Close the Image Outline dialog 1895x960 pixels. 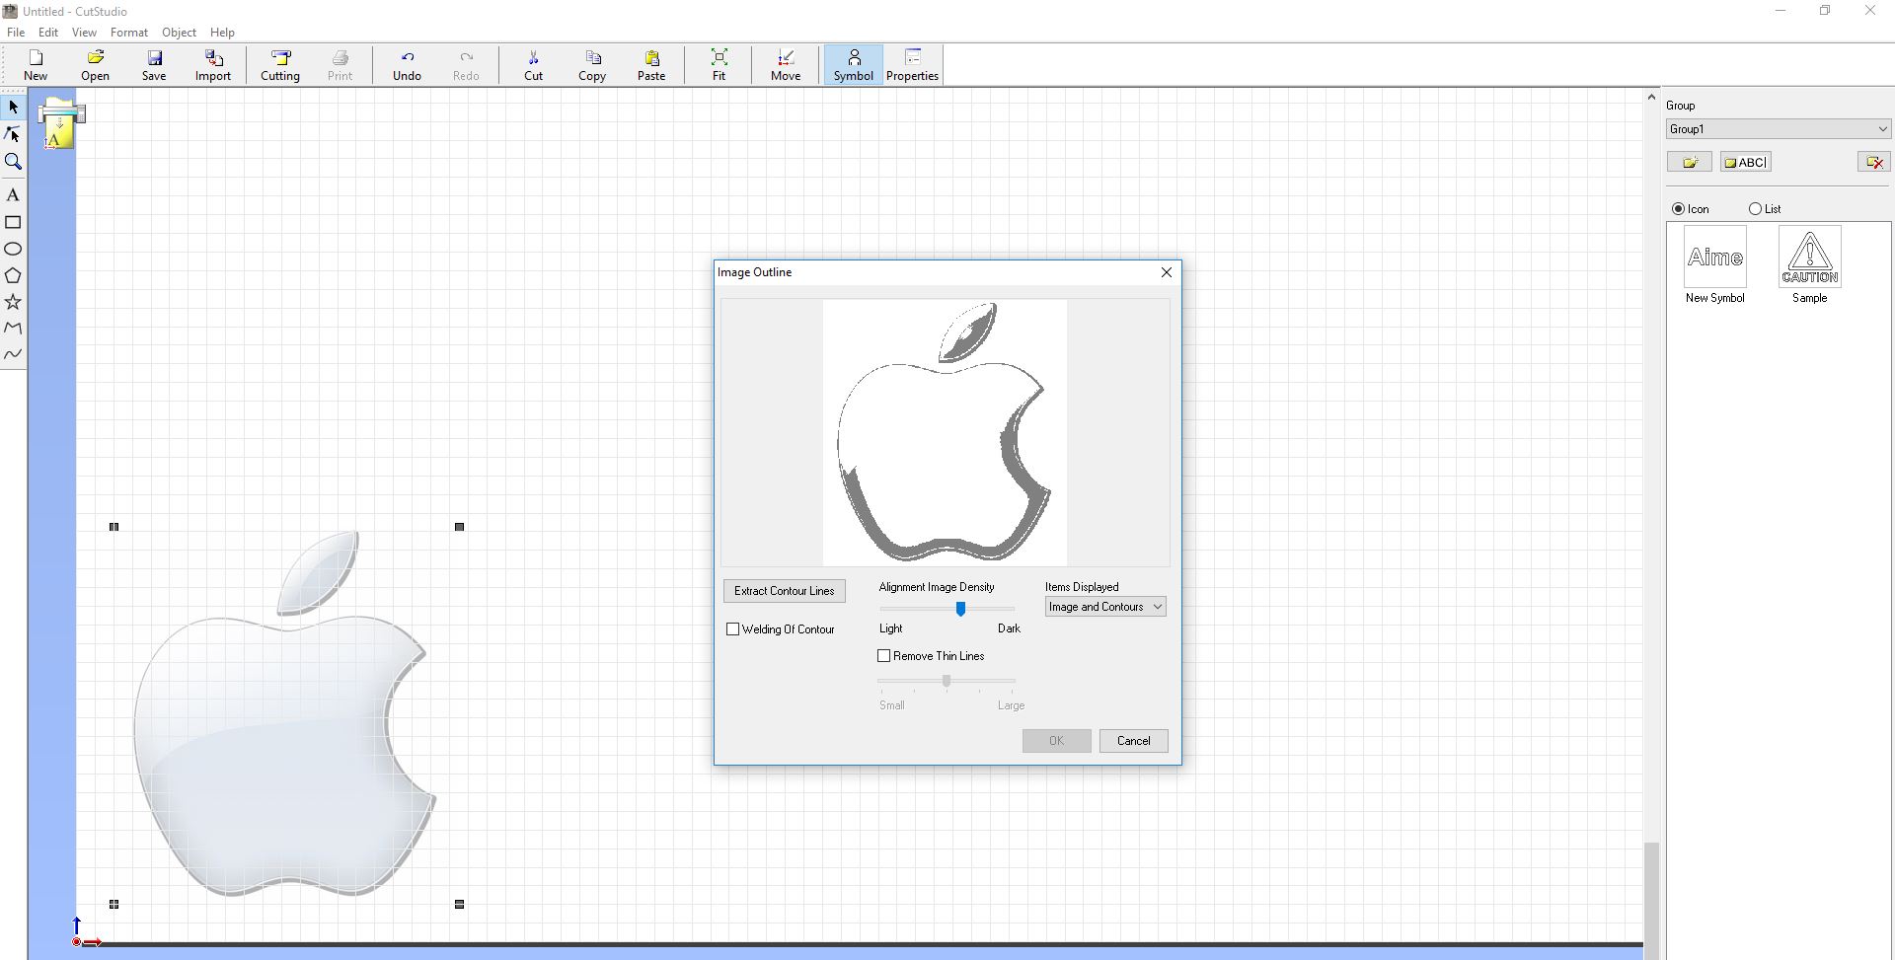pyautogui.click(x=1167, y=272)
